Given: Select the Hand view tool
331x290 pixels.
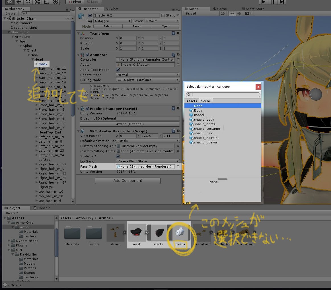Looking at the screenshot, I should click(x=10, y=2).
